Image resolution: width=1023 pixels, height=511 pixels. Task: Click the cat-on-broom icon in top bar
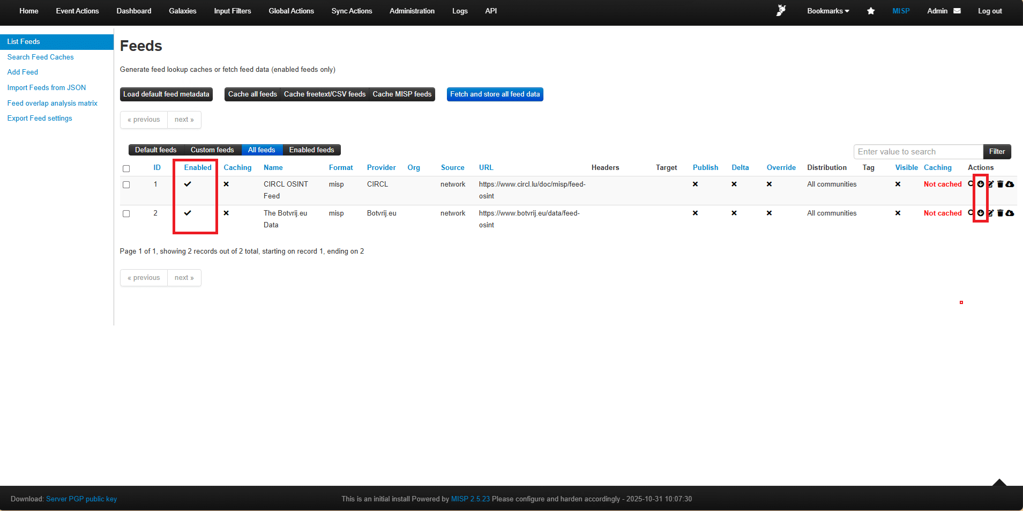click(x=781, y=11)
